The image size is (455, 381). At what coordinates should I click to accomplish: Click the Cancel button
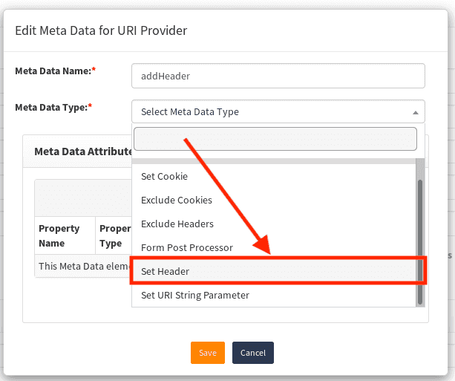(x=253, y=353)
